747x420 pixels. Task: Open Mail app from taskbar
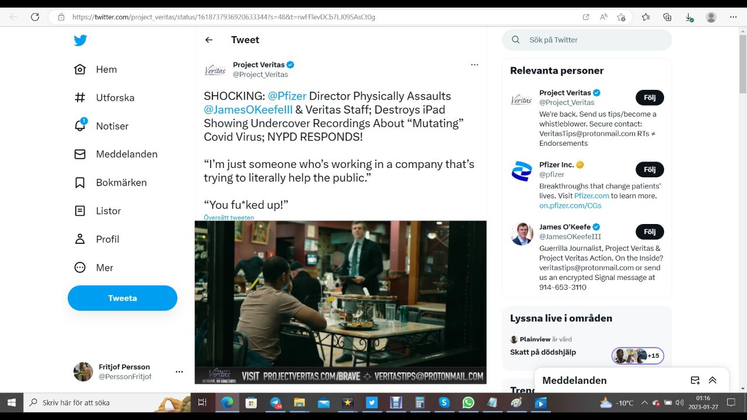pos(323,402)
